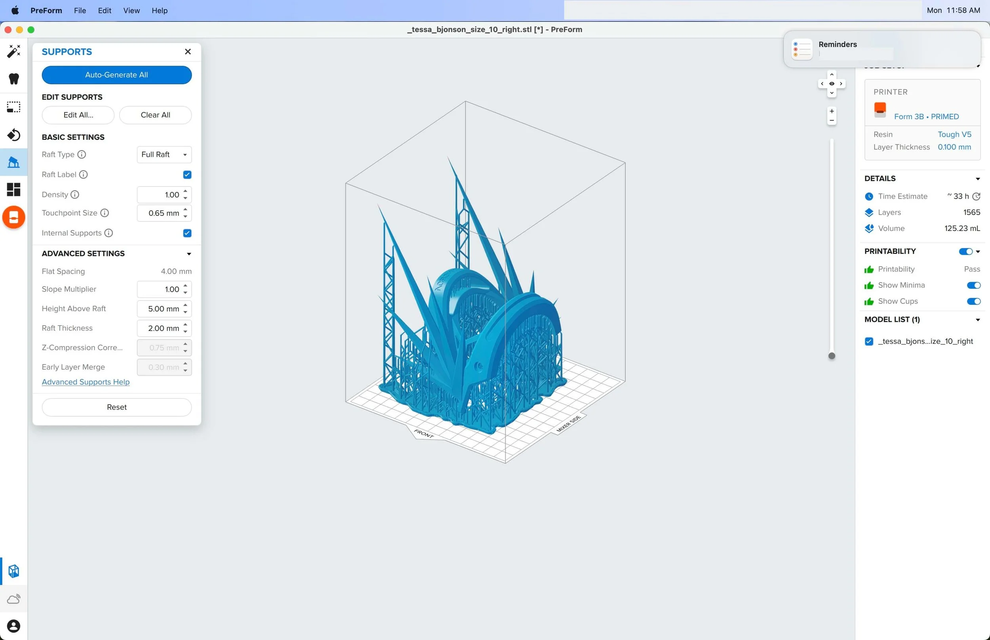Open the Raft Type dropdown
This screenshot has height=640, width=990.
pos(164,154)
